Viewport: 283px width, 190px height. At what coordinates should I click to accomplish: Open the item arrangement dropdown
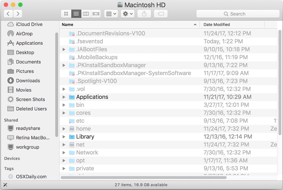pyautogui.click(x=111, y=14)
